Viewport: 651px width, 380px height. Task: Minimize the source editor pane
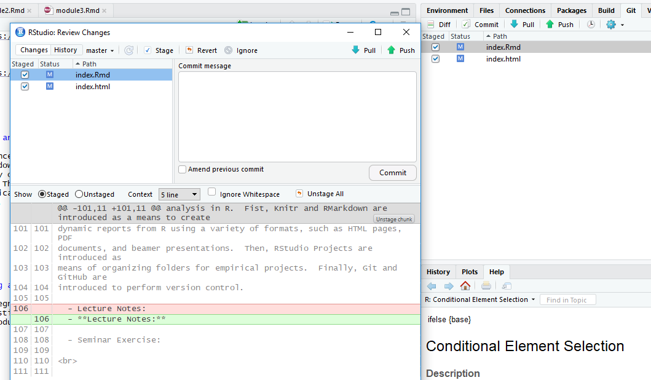pos(395,12)
